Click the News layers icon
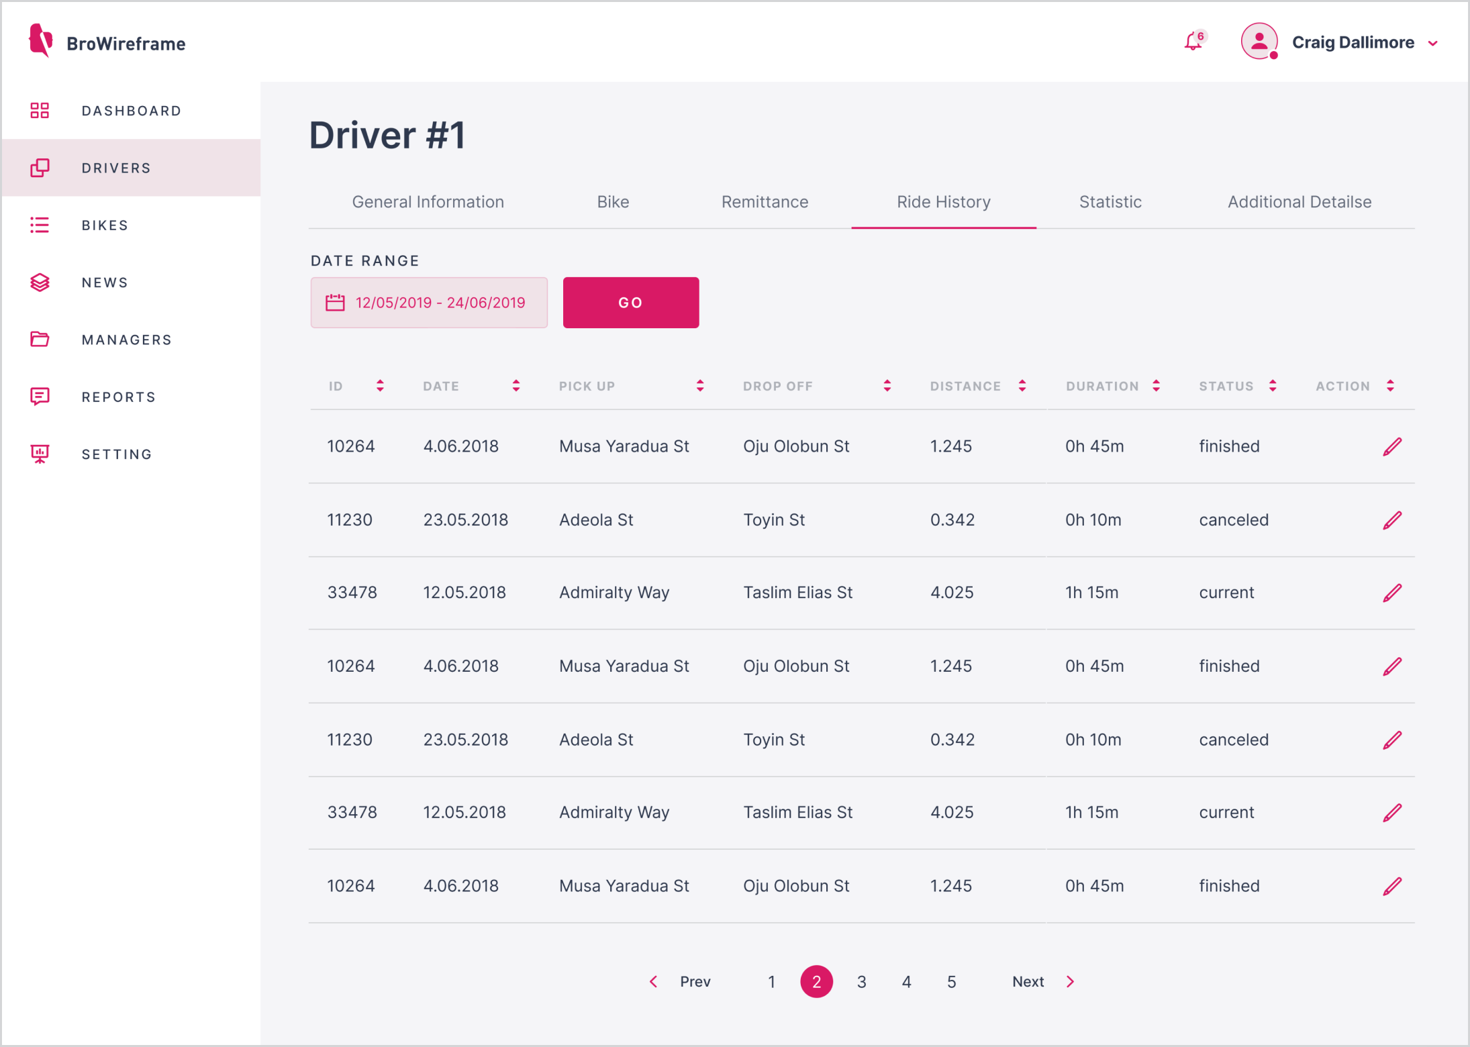Screen dimensions: 1470x1047 pyautogui.click(x=40, y=283)
